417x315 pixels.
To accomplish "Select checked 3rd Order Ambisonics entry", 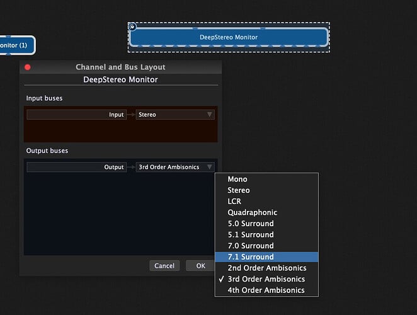I will (266, 279).
